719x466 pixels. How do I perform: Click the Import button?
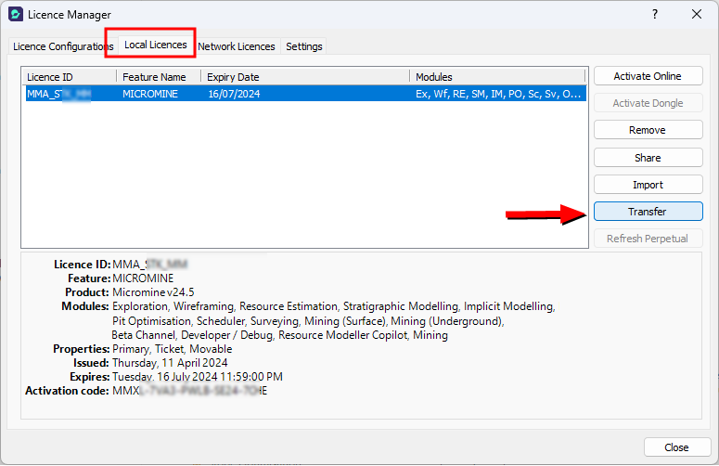tap(648, 185)
